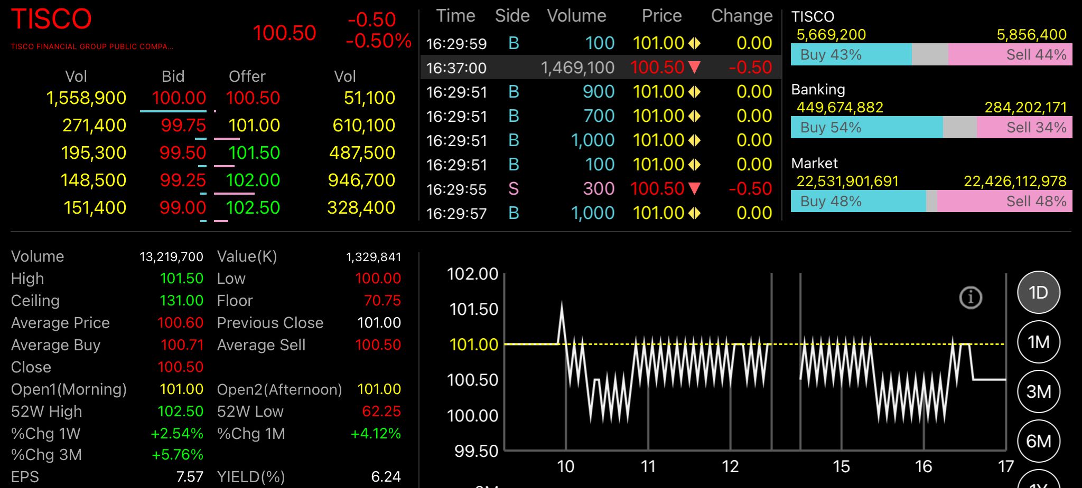1082x488 pixels.
Task: Click the Time column header
Action: 455,16
